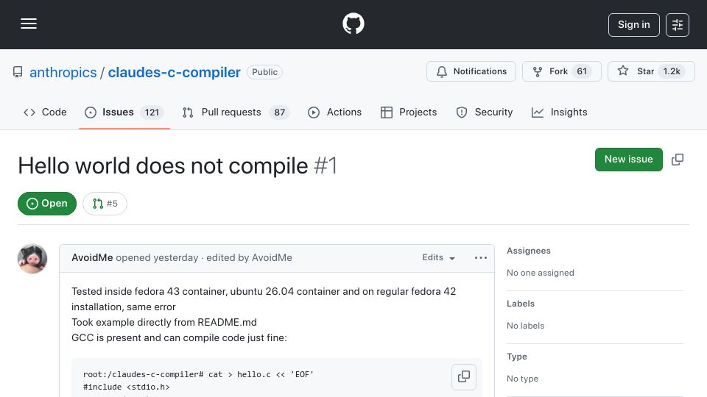Open linked pull request #5
707x397 pixels.
click(x=105, y=204)
